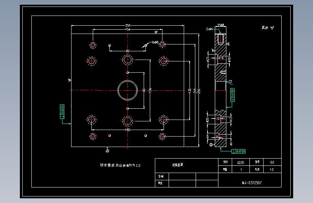Select the 技术要求 technical requirement note

[120, 165]
